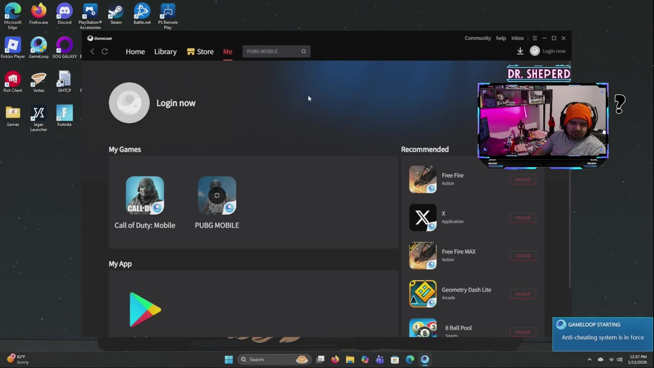Open the GameLoop hamburger settings menu
Screen dimensions: 654x368
click(535, 38)
